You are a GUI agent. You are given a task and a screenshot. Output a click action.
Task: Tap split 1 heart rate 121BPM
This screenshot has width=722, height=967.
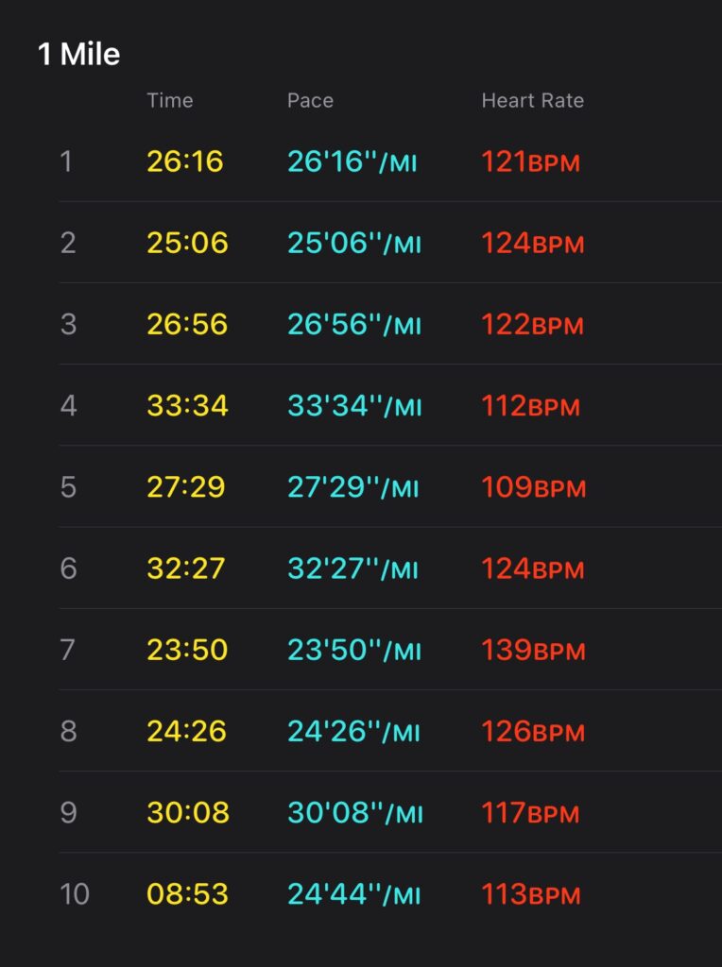coord(531,161)
